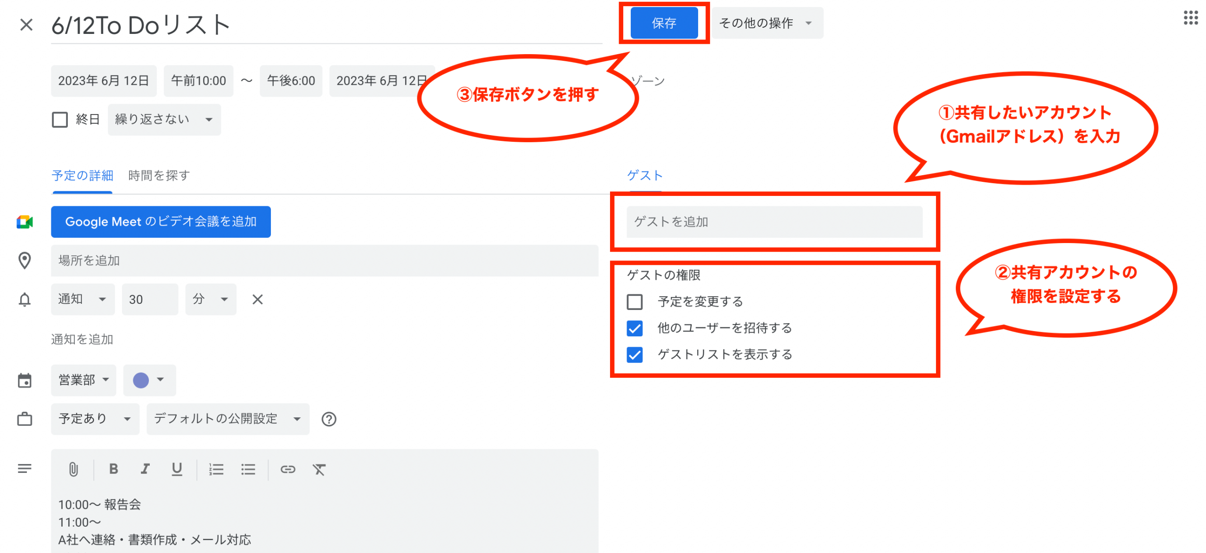Insert a bulleted list
Image resolution: width=1206 pixels, height=553 pixels.
248,469
